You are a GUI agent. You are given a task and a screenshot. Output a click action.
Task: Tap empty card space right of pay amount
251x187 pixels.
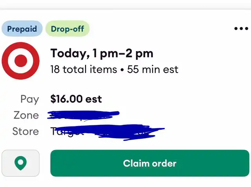click(x=176, y=99)
